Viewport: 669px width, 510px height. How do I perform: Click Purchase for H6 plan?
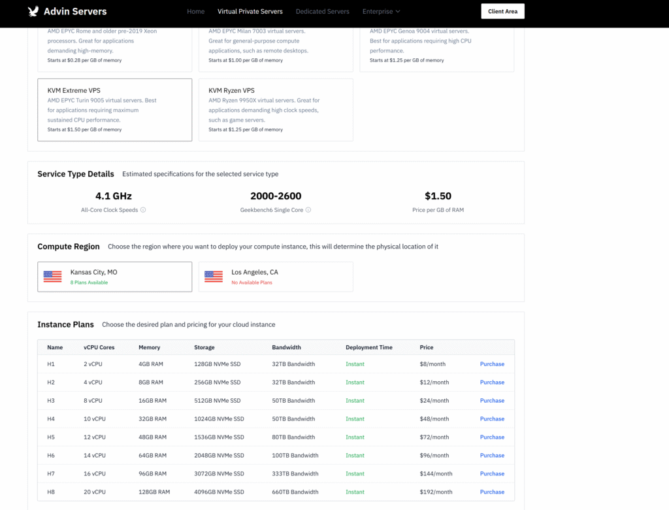[492, 456]
